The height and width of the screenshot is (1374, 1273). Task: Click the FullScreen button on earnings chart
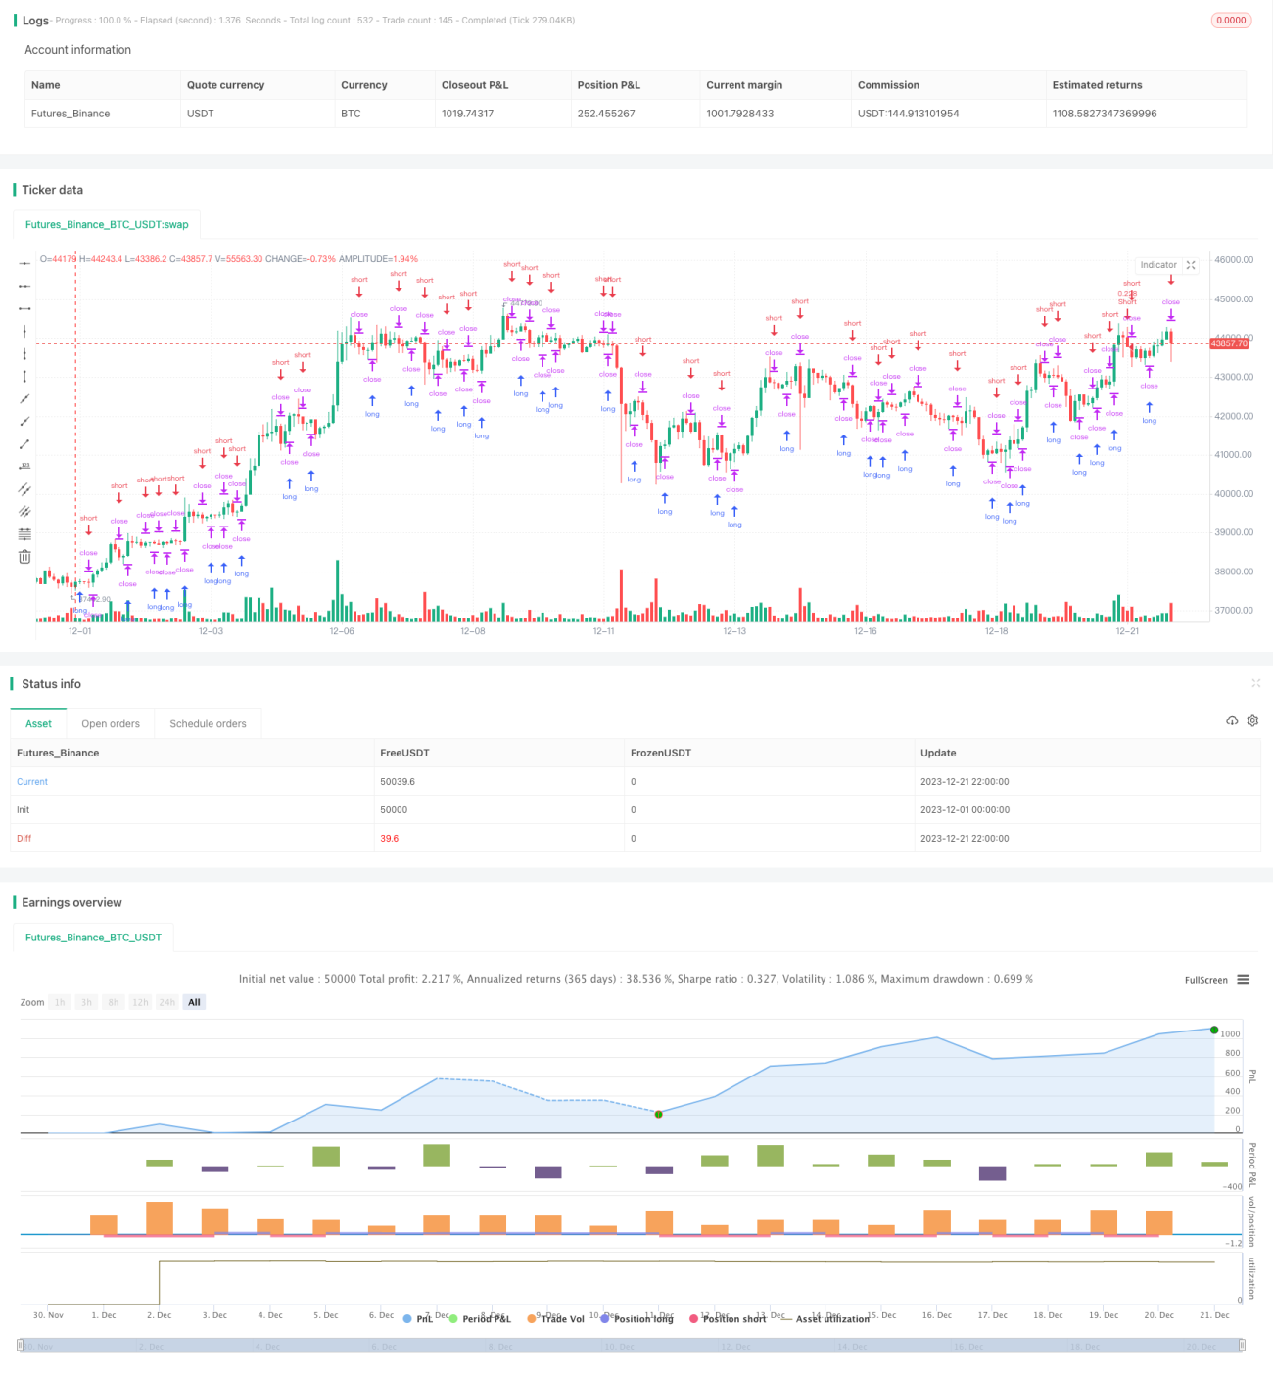(1205, 980)
